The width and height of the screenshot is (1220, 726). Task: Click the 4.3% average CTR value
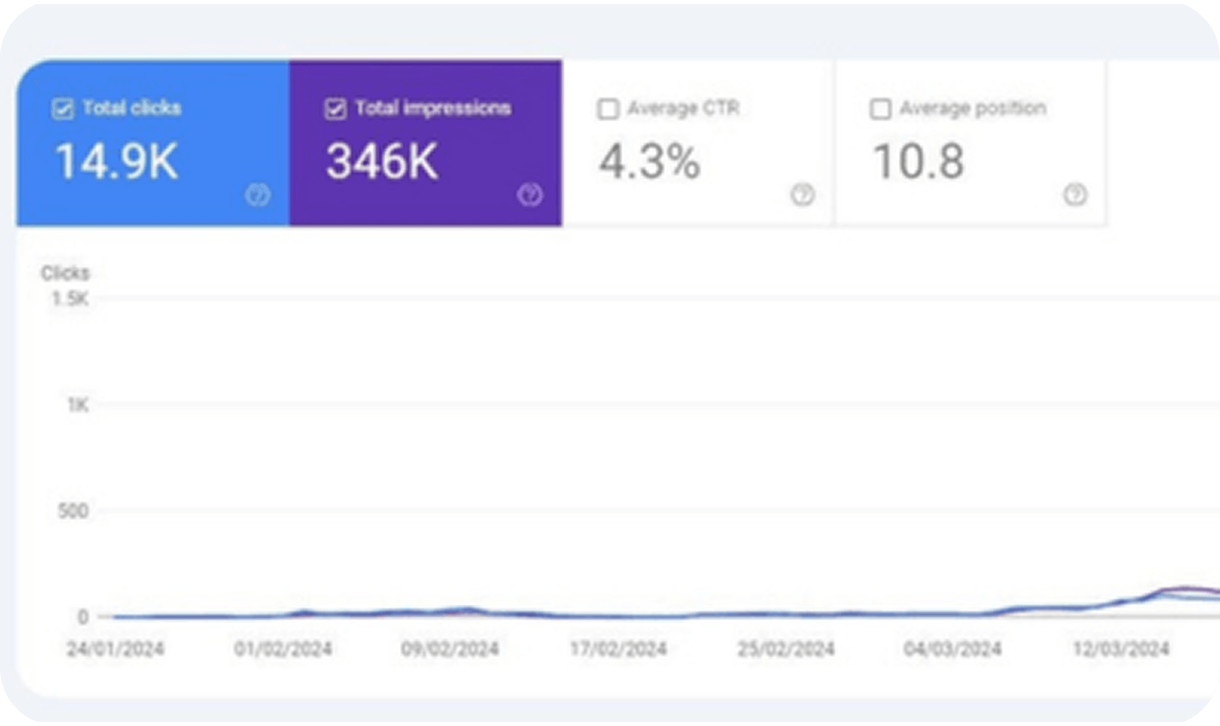(x=649, y=161)
